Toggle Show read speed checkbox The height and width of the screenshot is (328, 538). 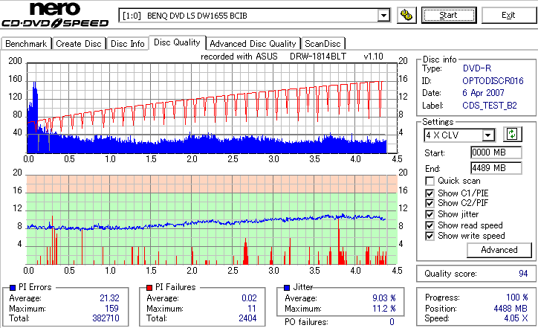click(x=430, y=225)
